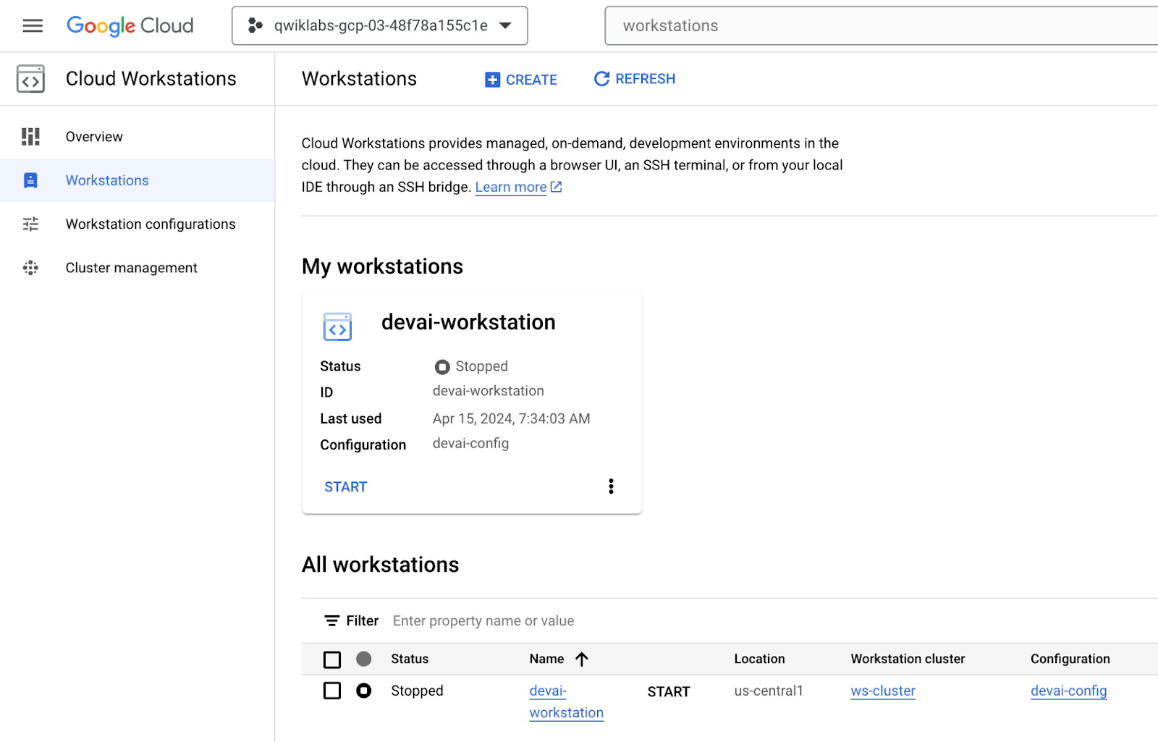Click the Cloud Workstations product icon

(x=30, y=79)
